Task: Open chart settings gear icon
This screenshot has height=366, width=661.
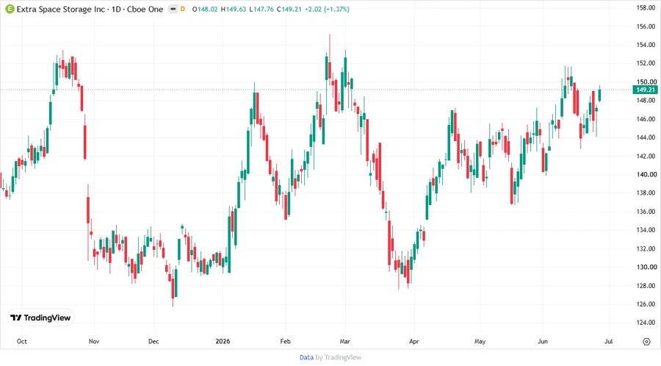Action: (646, 342)
